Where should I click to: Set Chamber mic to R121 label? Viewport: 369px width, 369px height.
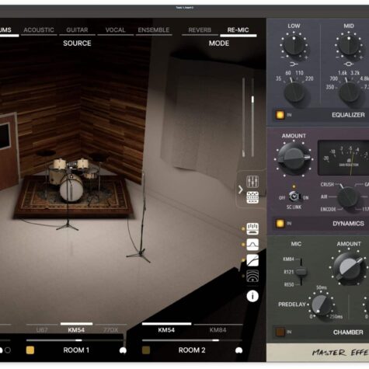[x=289, y=272]
